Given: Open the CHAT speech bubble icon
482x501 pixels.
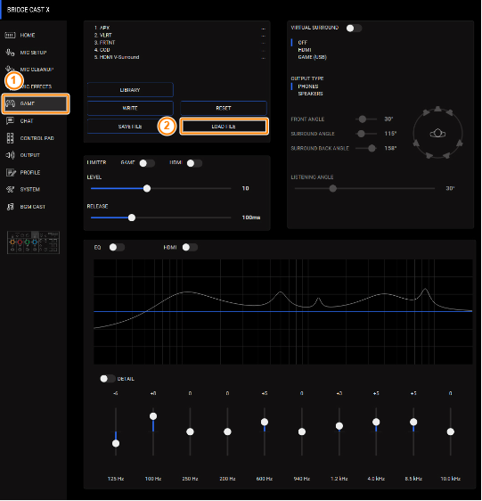Looking at the screenshot, I should click(10, 120).
